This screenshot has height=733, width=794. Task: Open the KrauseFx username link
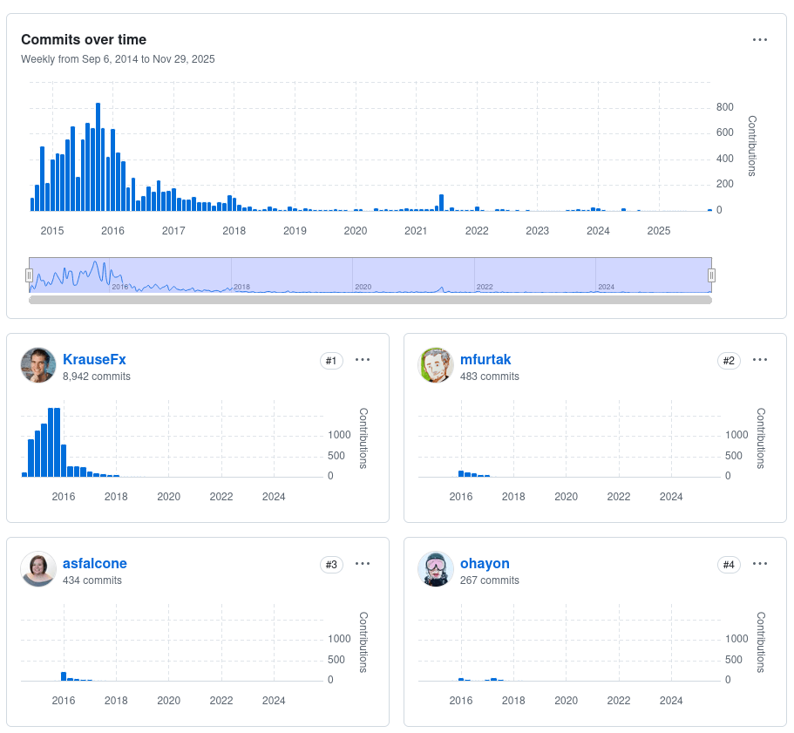pyautogui.click(x=94, y=359)
